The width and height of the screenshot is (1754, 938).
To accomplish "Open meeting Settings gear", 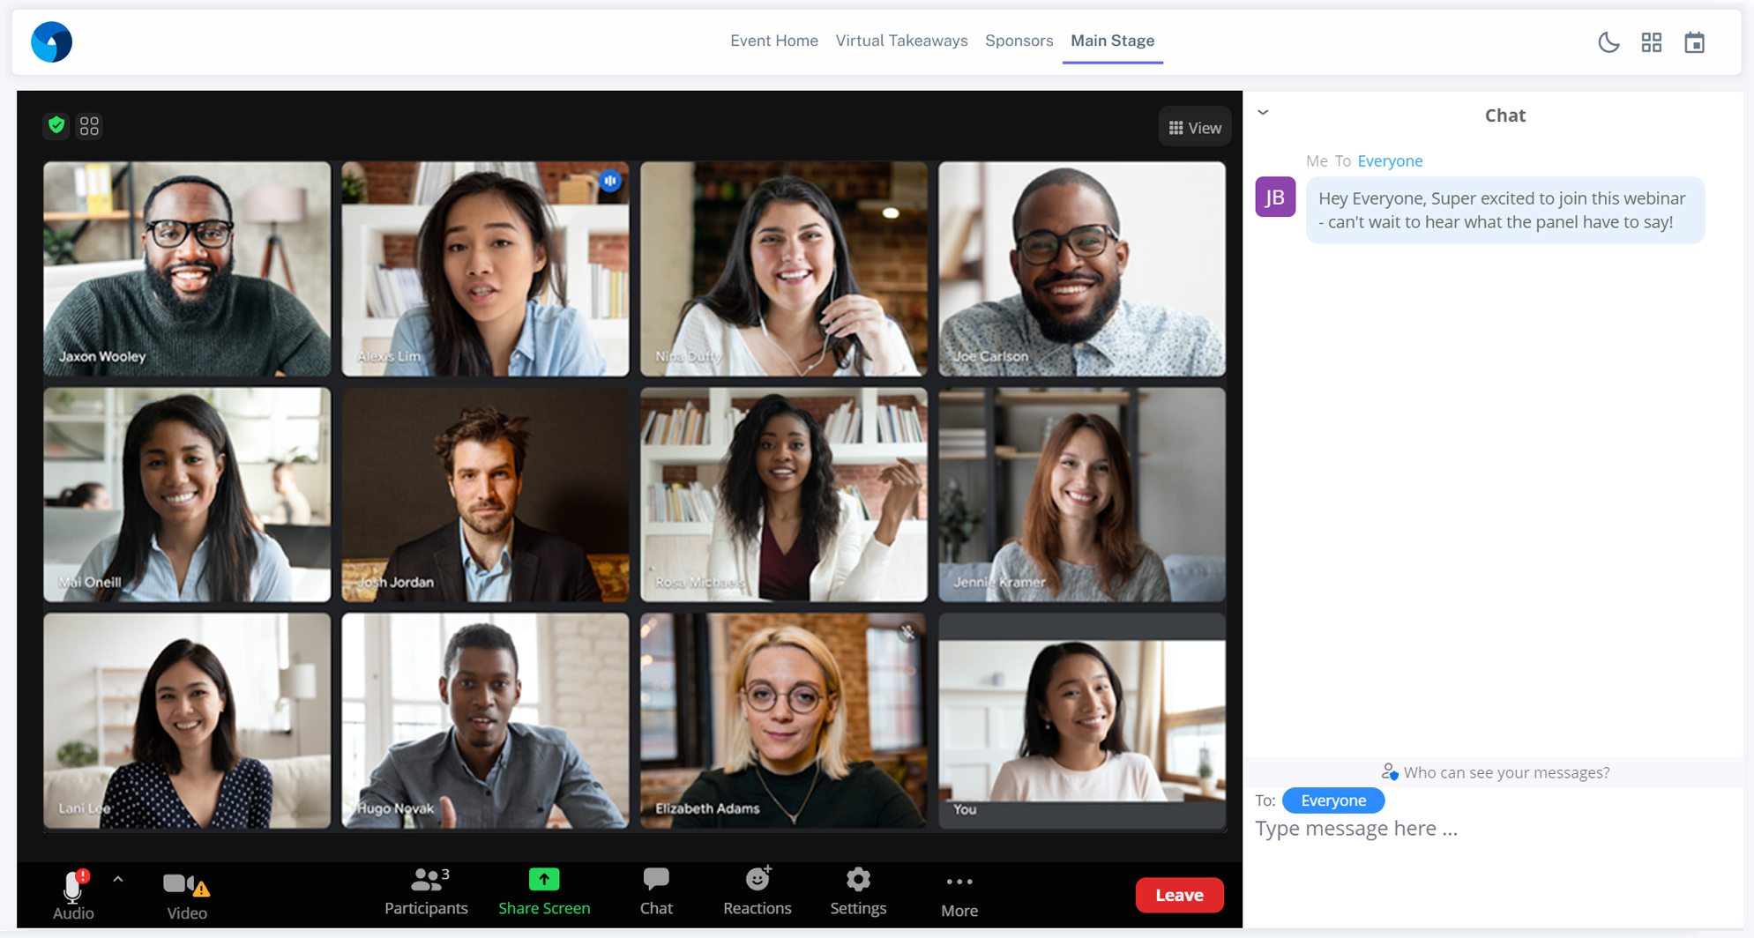I will pyautogui.click(x=858, y=892).
